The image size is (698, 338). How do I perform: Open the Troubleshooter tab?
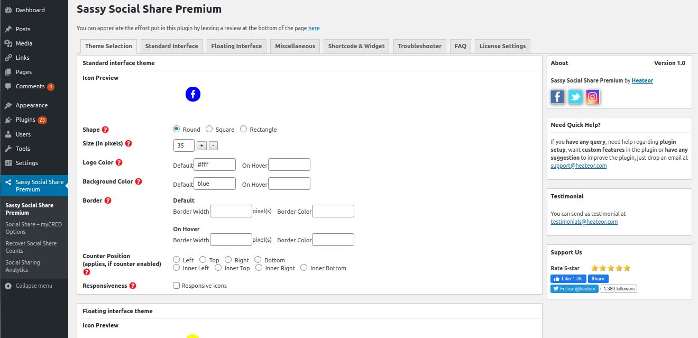click(x=419, y=46)
